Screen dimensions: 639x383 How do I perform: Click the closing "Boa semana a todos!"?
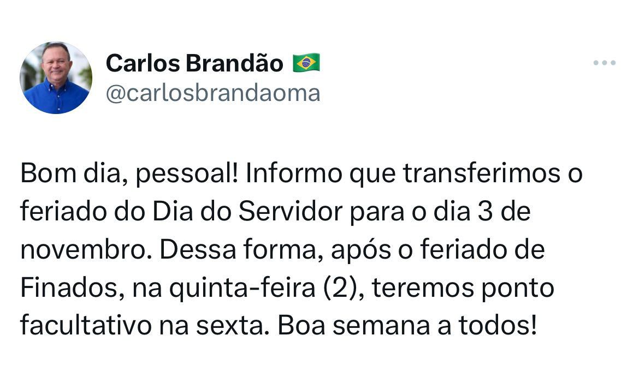(403, 326)
